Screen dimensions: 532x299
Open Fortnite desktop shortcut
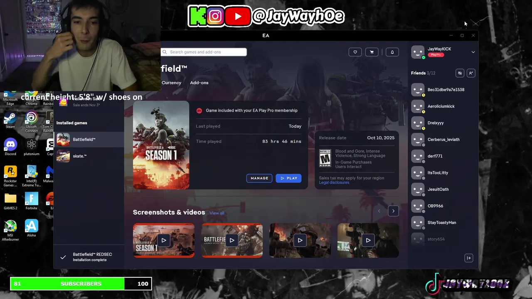[31, 201]
